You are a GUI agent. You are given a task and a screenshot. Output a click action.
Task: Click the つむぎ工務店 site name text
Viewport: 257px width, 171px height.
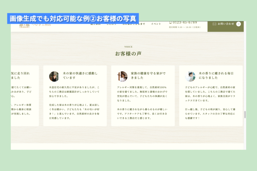41,25
